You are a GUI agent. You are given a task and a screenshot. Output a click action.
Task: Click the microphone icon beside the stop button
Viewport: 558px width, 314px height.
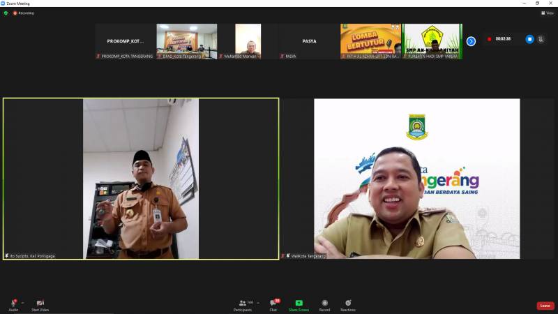(x=542, y=39)
